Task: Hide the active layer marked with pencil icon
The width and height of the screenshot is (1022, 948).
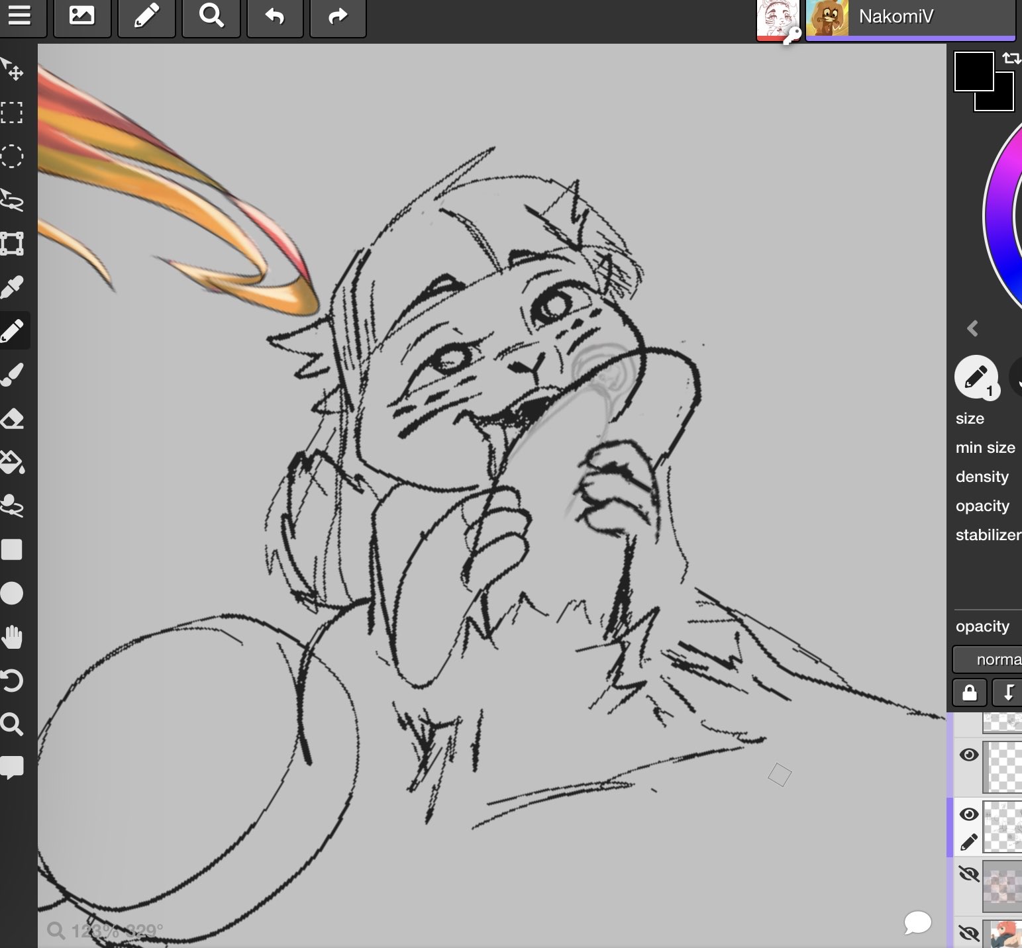Action: pos(969,814)
